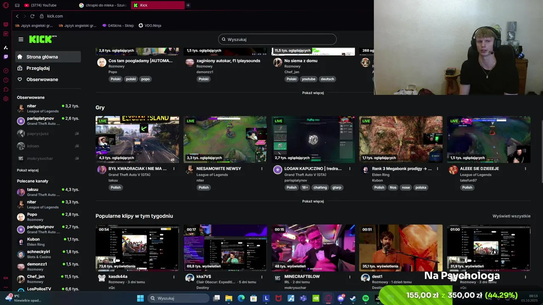
Task: Launch Spotify from taskbar
Action: [366, 298]
